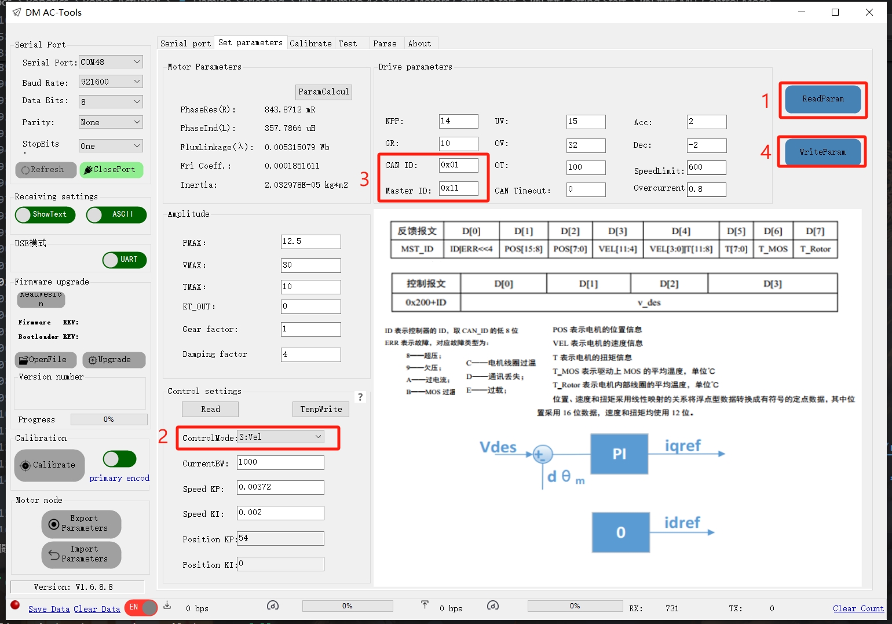Switch to the Serial port tab
The width and height of the screenshot is (892, 624).
tap(185, 43)
